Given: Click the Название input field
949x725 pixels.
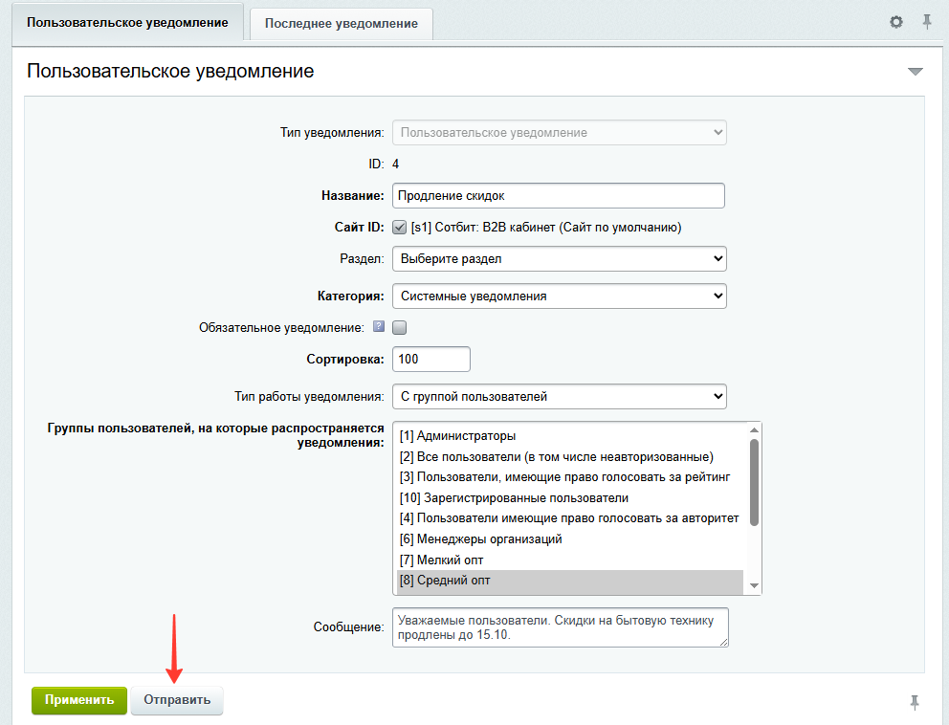Looking at the screenshot, I should tap(558, 196).
